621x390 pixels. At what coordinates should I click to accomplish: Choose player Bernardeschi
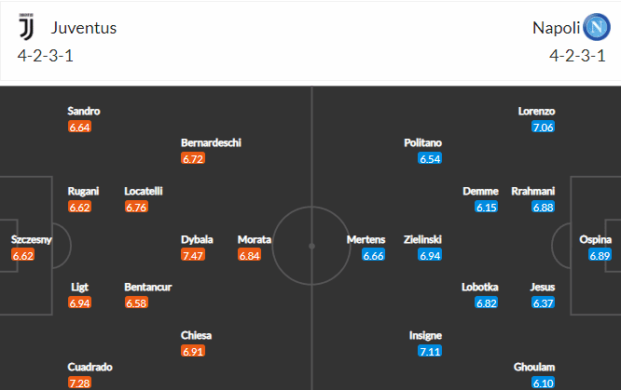click(211, 142)
